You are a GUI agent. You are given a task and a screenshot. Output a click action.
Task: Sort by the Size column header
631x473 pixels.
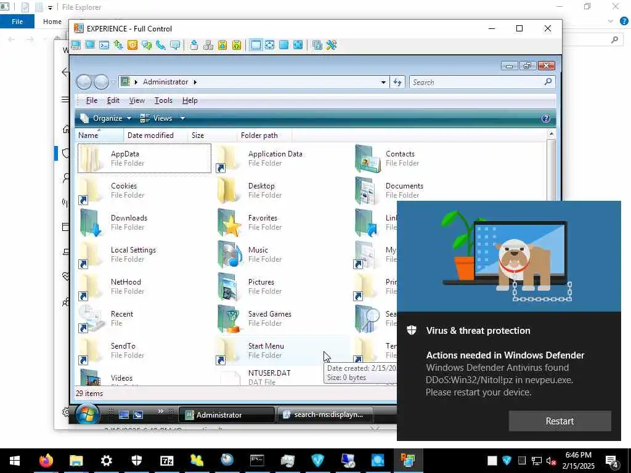tap(212, 135)
